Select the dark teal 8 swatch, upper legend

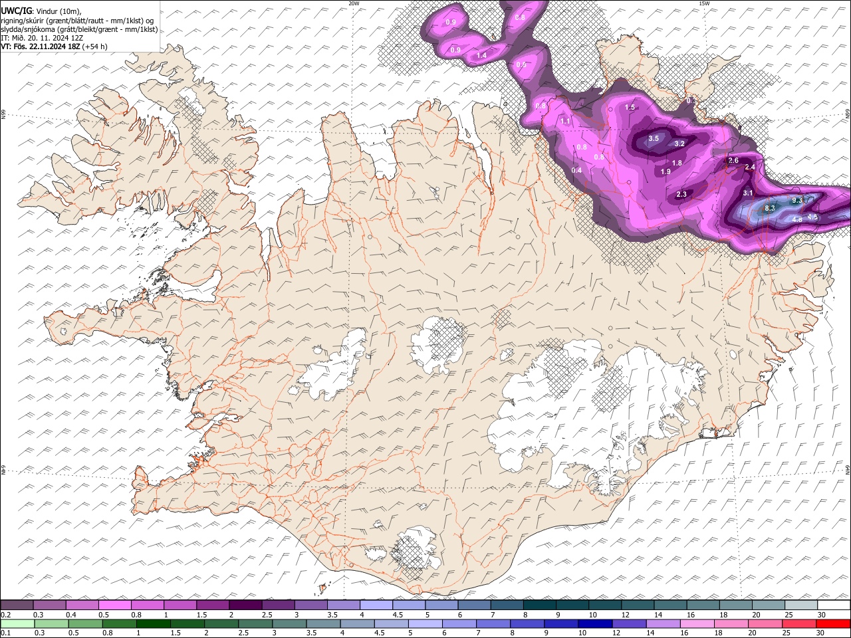(540, 605)
